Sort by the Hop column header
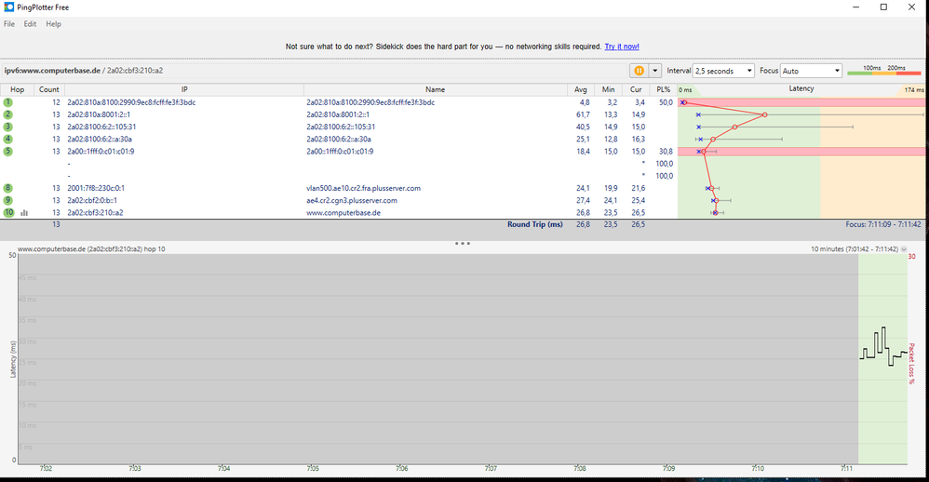This screenshot has height=482, width=929. [x=17, y=89]
